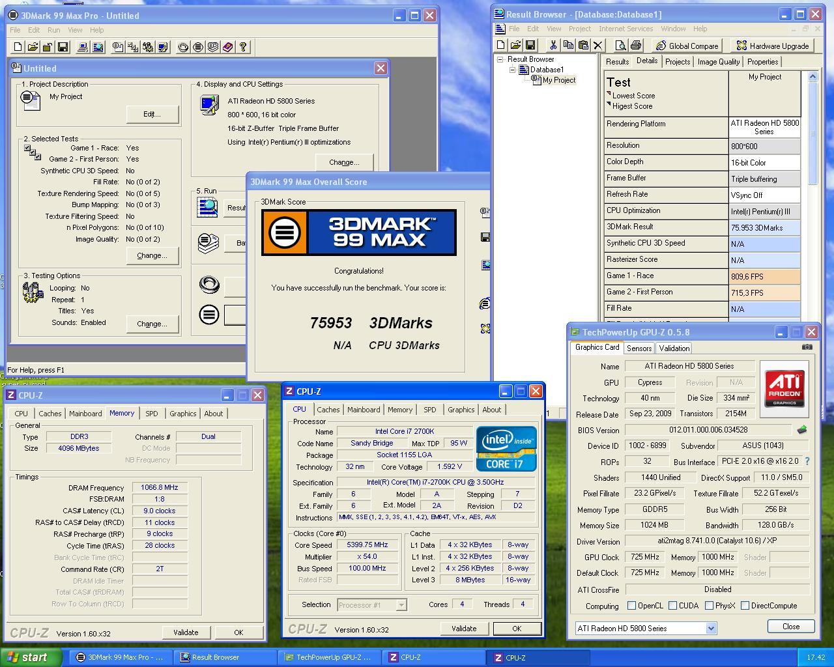Open the File menu in 3DMark 99 Max

click(x=15, y=30)
